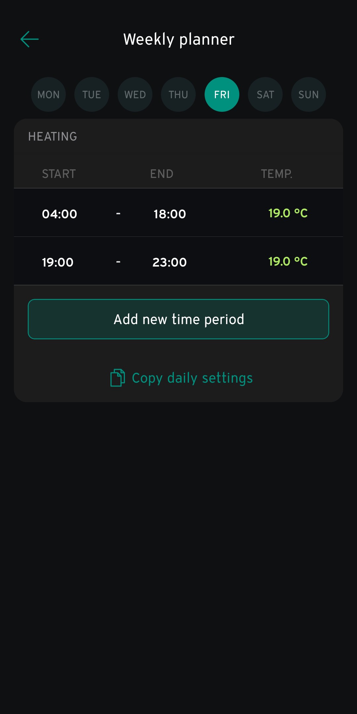Click the copy documents icon

tap(117, 378)
